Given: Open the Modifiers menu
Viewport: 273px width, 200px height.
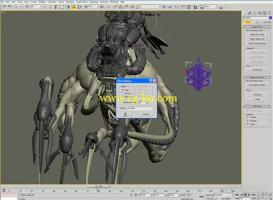Looking at the screenshot, I should (42, 2).
